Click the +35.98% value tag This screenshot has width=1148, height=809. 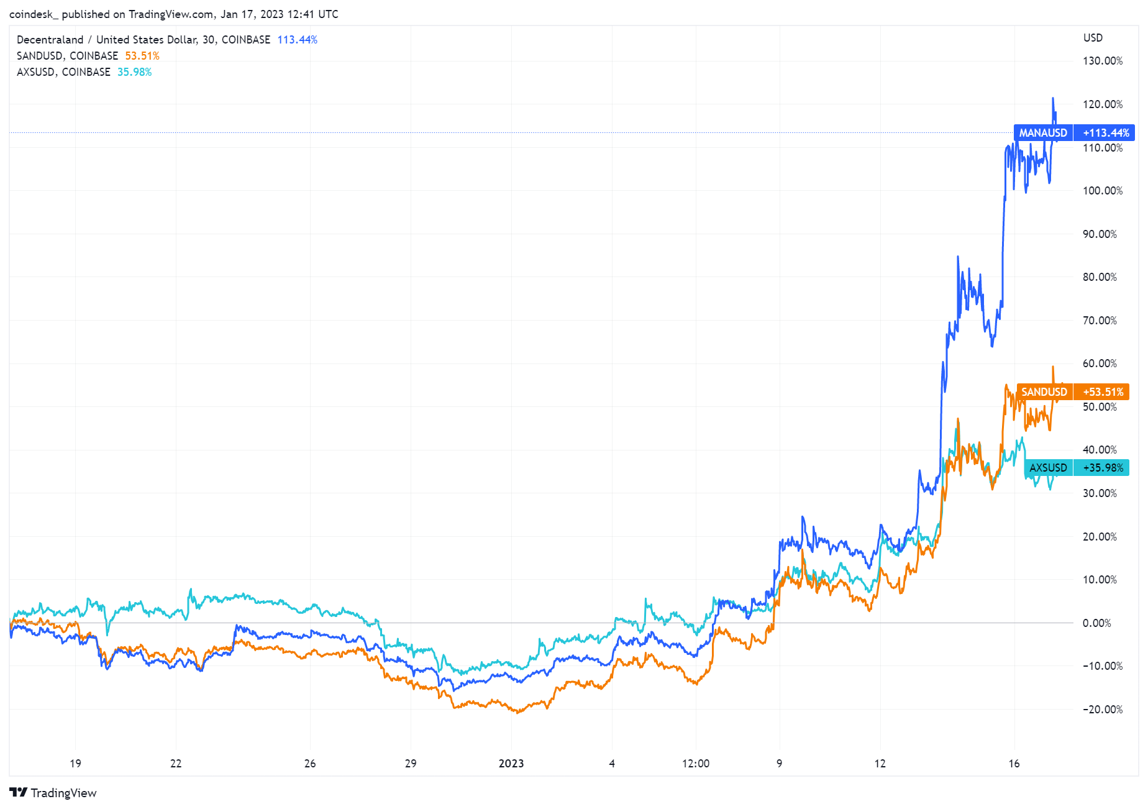1103,468
